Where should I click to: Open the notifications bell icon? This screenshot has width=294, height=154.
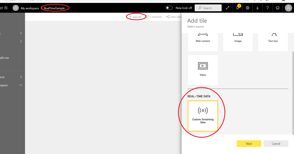pyautogui.click(x=237, y=8)
